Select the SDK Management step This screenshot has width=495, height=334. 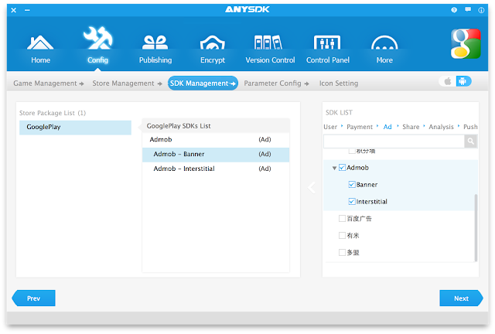coord(203,83)
